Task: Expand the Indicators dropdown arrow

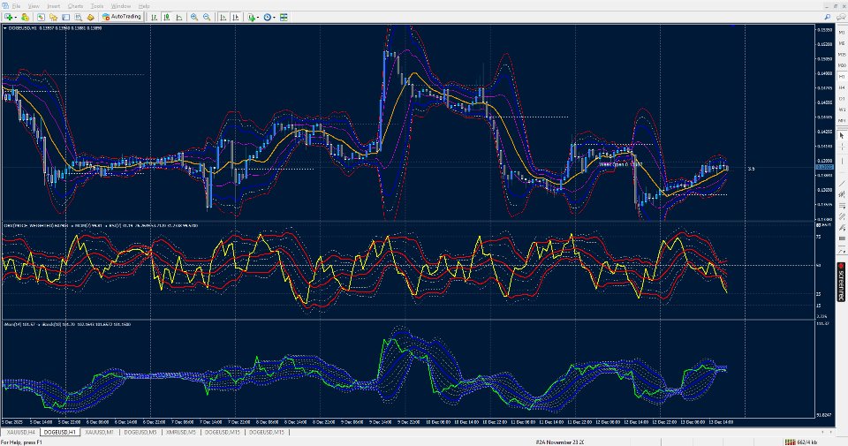Action: pos(258,18)
